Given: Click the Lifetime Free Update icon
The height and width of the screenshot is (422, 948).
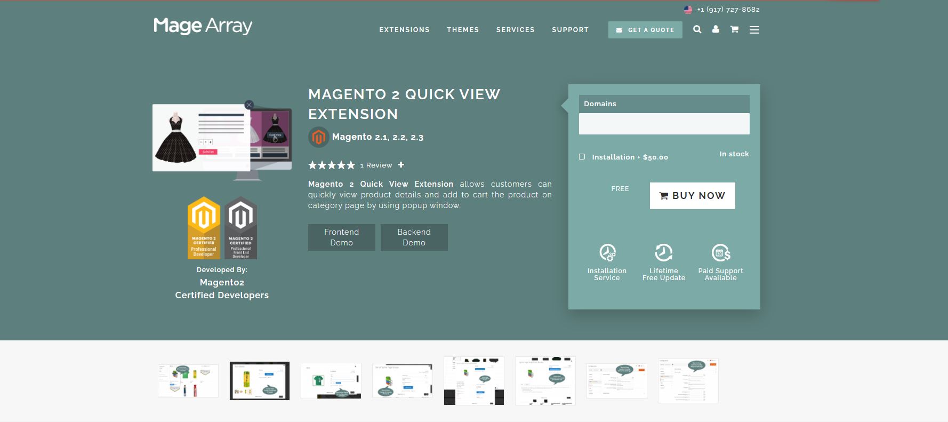Looking at the screenshot, I should pyautogui.click(x=663, y=252).
